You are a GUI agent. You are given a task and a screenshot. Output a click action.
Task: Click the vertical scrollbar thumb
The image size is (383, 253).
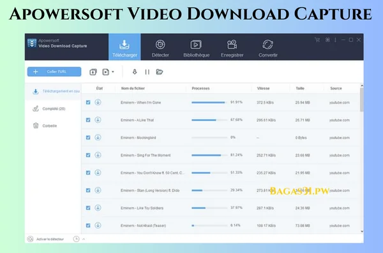pos(362,100)
